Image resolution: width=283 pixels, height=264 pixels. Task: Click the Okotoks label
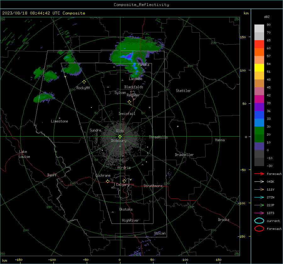click(126, 209)
